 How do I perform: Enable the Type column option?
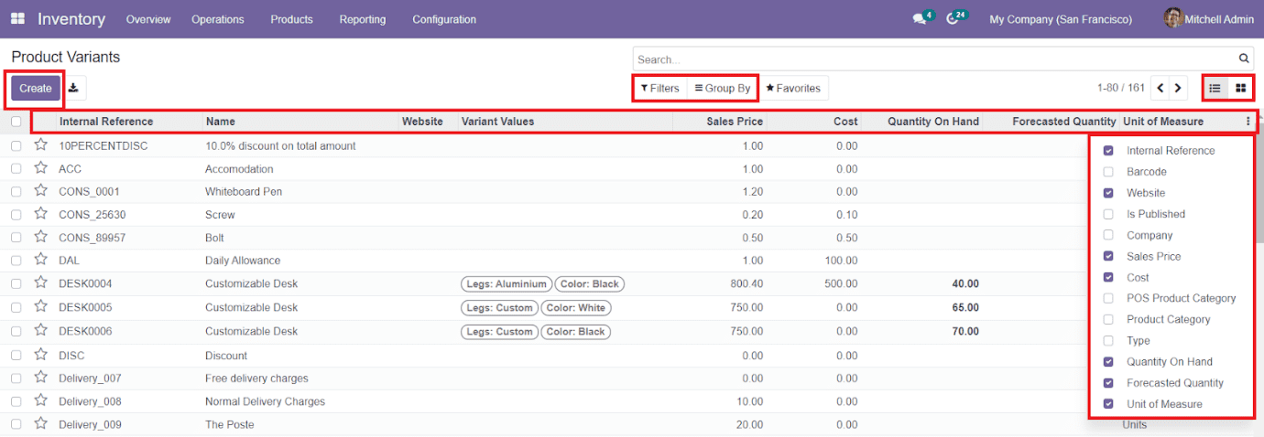1109,340
